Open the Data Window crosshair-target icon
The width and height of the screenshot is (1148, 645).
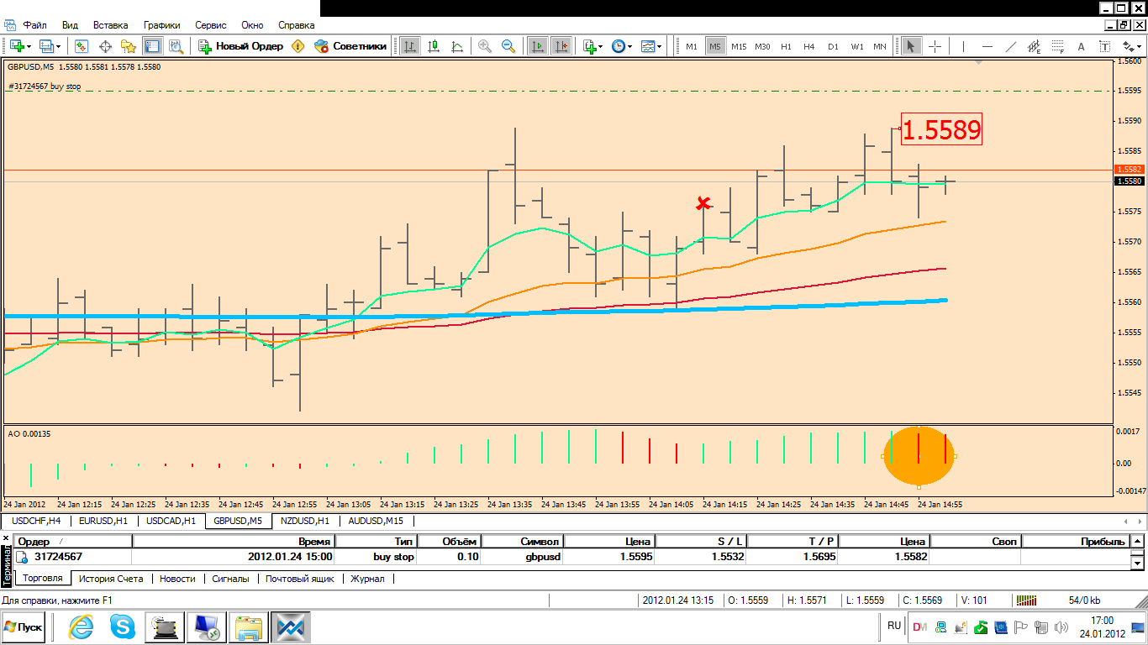[x=106, y=46]
